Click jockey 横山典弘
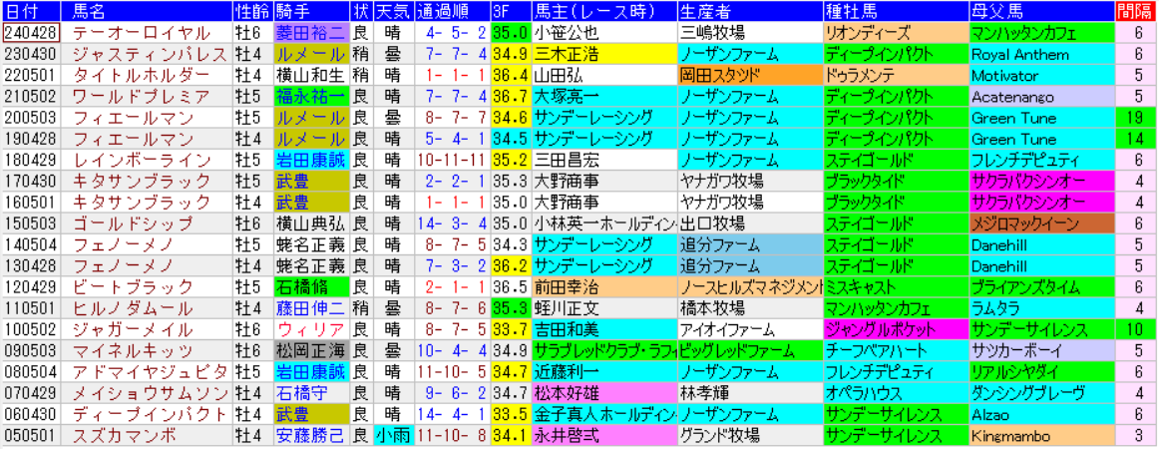The image size is (1159, 449). (311, 224)
